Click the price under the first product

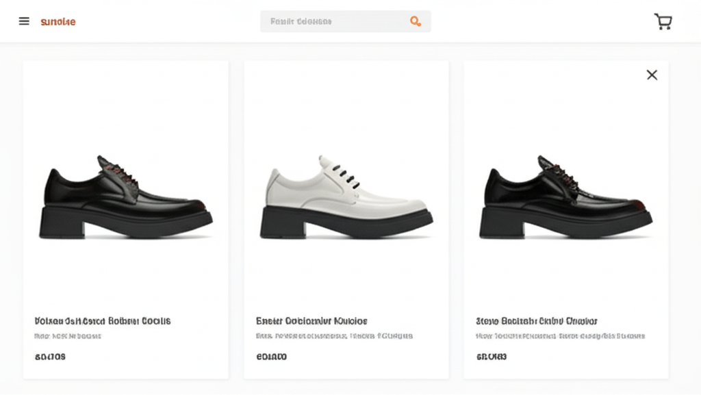point(49,357)
